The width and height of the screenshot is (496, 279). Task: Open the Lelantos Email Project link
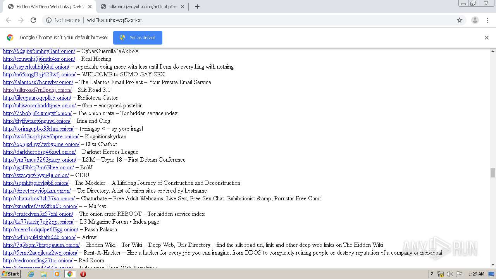[x=38, y=82]
